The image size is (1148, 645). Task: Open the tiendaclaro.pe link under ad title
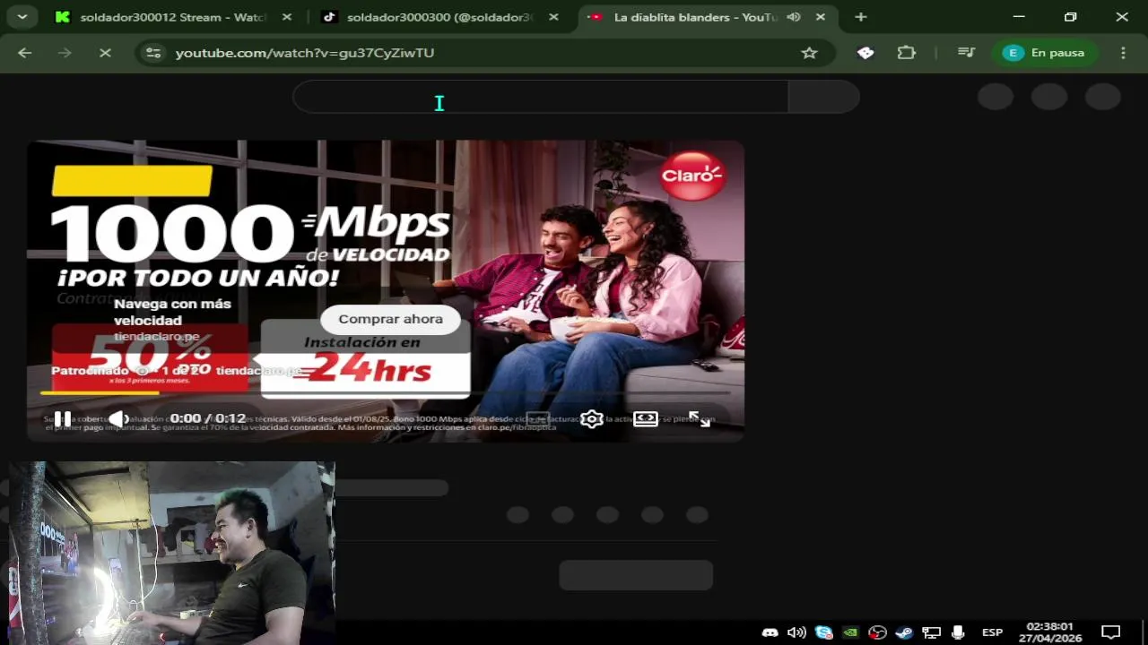(156, 337)
